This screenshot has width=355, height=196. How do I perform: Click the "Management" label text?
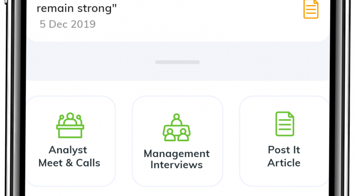click(177, 154)
